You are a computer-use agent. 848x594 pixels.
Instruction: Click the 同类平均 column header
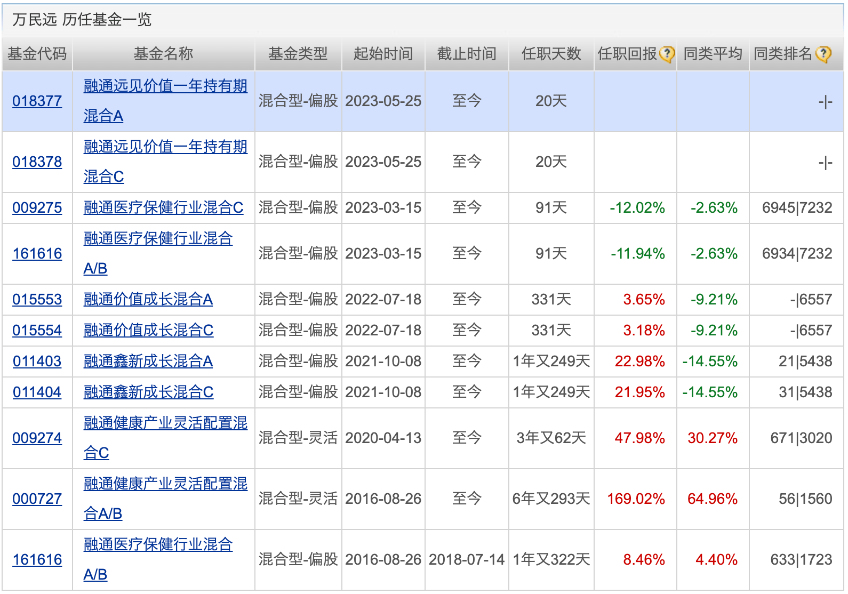(713, 54)
